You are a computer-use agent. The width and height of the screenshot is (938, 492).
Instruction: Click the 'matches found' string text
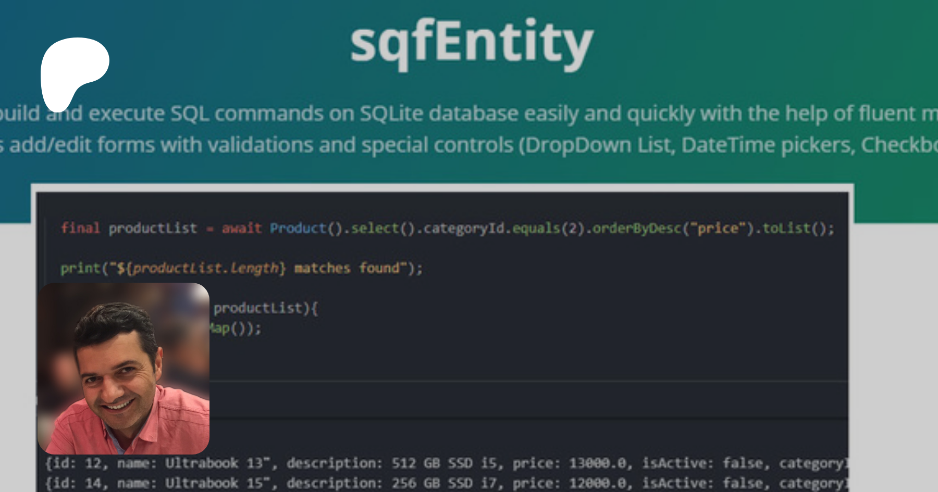click(x=347, y=268)
